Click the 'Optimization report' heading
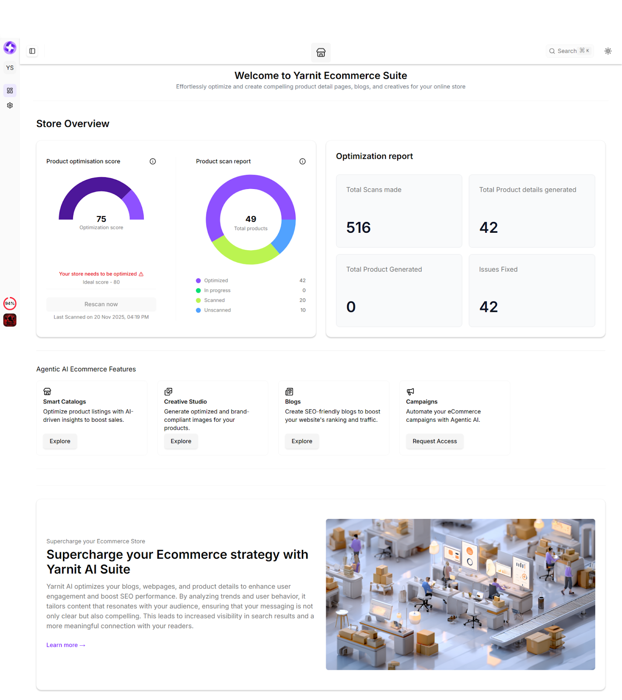 pos(374,156)
